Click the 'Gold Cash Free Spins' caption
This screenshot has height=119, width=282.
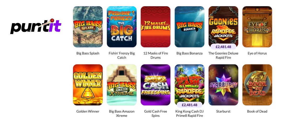coord(155,114)
